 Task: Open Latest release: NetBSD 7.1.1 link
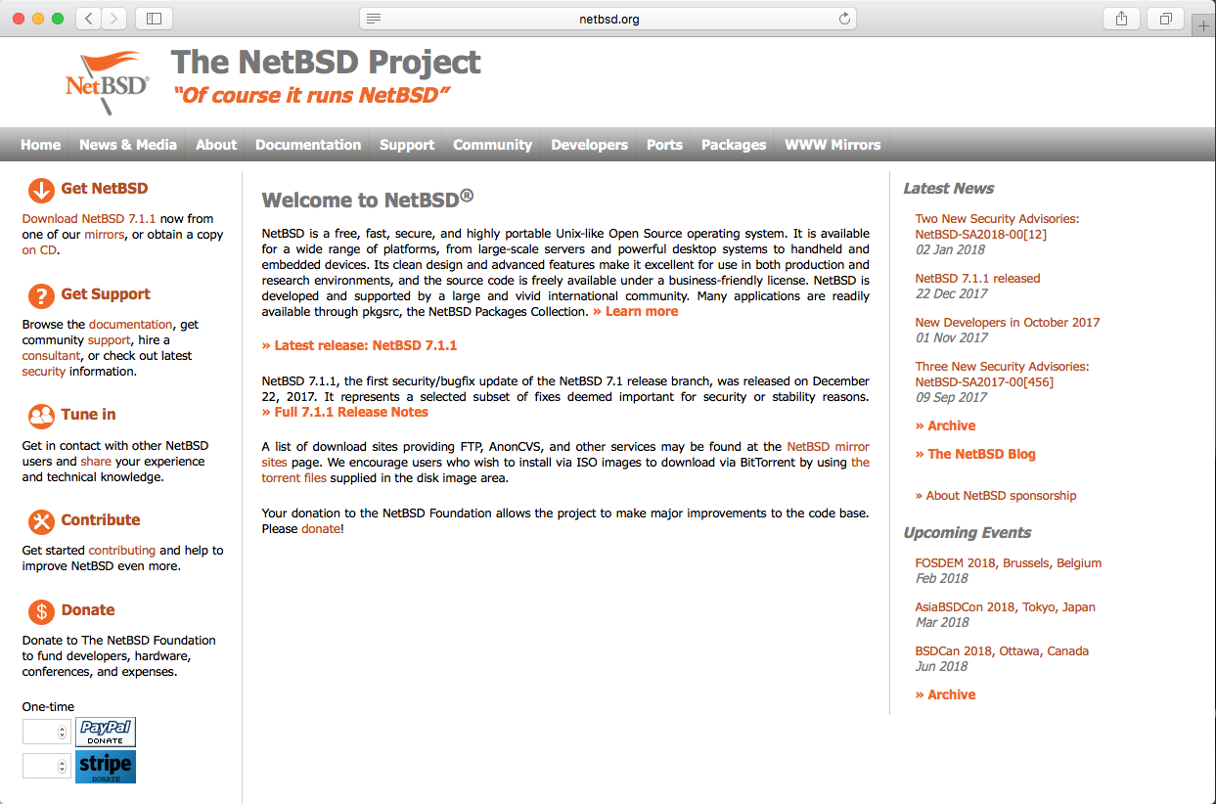(x=359, y=345)
